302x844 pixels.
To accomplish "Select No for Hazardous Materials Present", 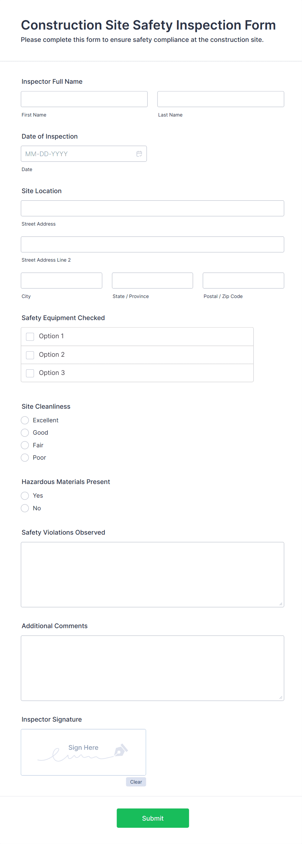I will (25, 508).
